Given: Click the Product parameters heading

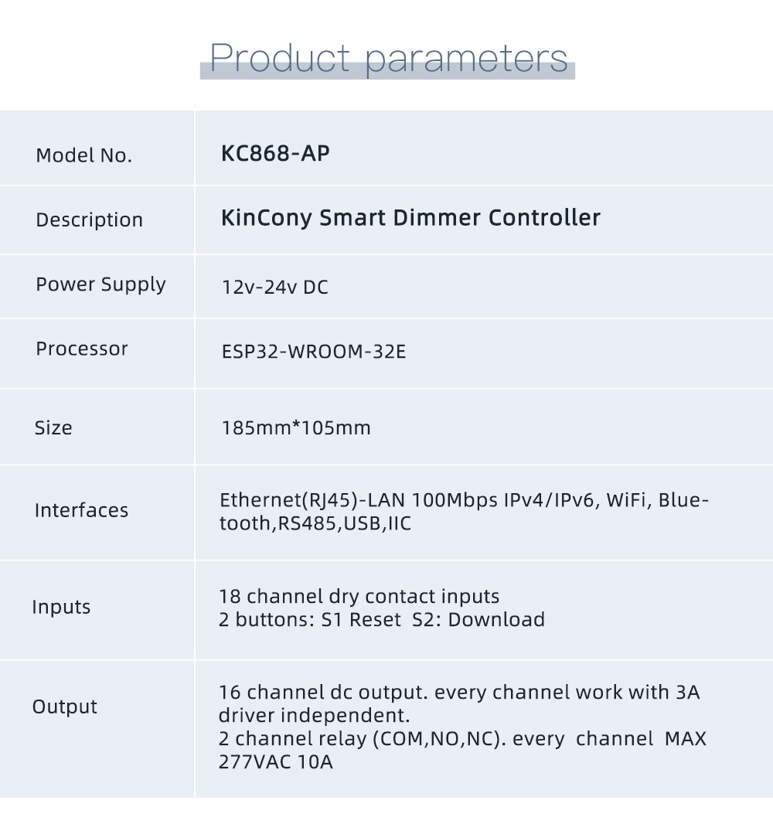Looking at the screenshot, I should click(x=388, y=59).
